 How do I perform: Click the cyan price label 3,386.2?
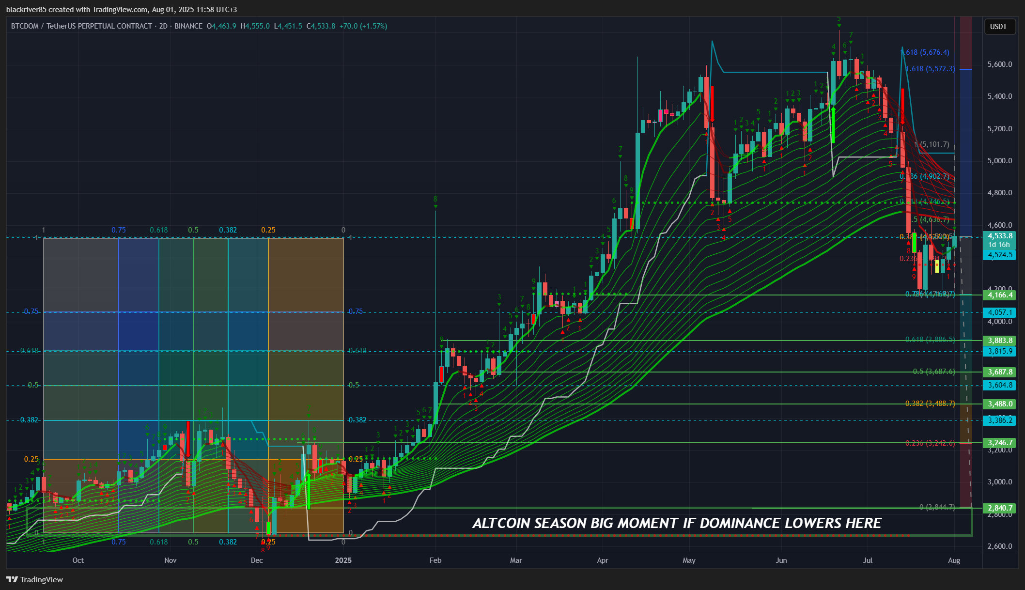tap(999, 420)
